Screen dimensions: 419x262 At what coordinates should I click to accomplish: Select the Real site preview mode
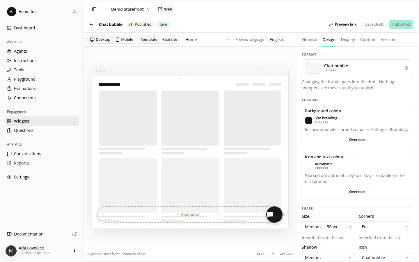pyautogui.click(x=170, y=40)
